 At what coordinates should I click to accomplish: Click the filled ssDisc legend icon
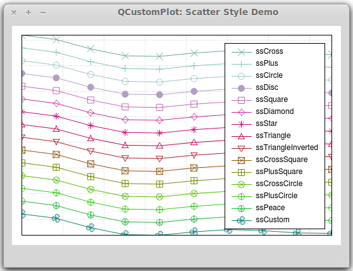point(241,88)
